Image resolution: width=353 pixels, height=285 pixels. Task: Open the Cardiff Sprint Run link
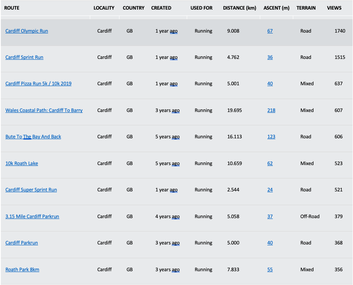tap(24, 57)
